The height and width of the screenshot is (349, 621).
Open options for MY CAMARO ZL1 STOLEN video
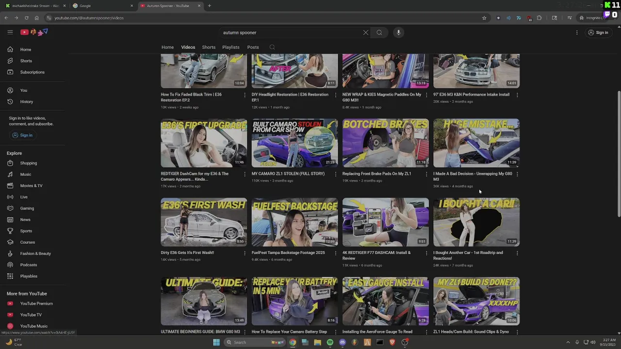pyautogui.click(x=335, y=174)
